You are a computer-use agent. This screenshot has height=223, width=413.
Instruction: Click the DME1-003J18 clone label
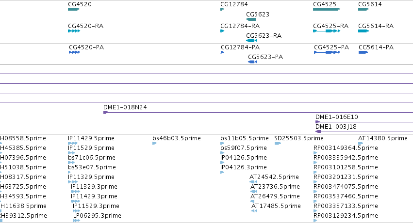point(336,127)
